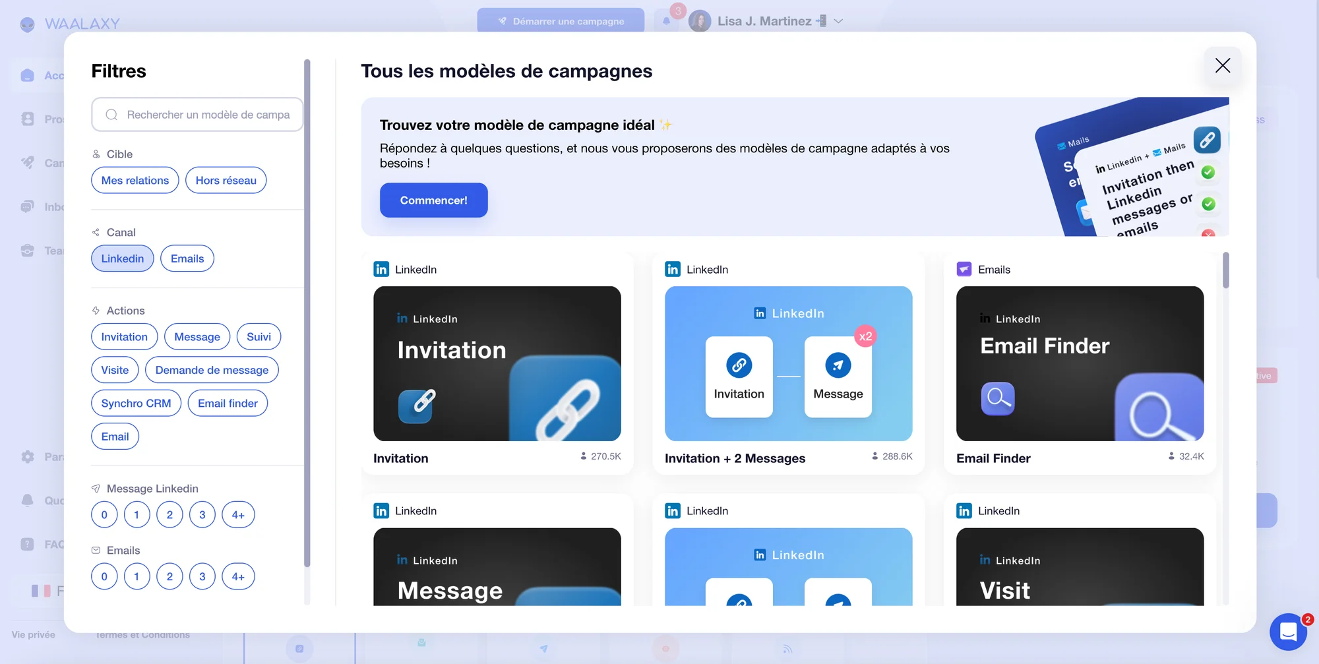Toggle the Suivi action filter

[x=259, y=337]
